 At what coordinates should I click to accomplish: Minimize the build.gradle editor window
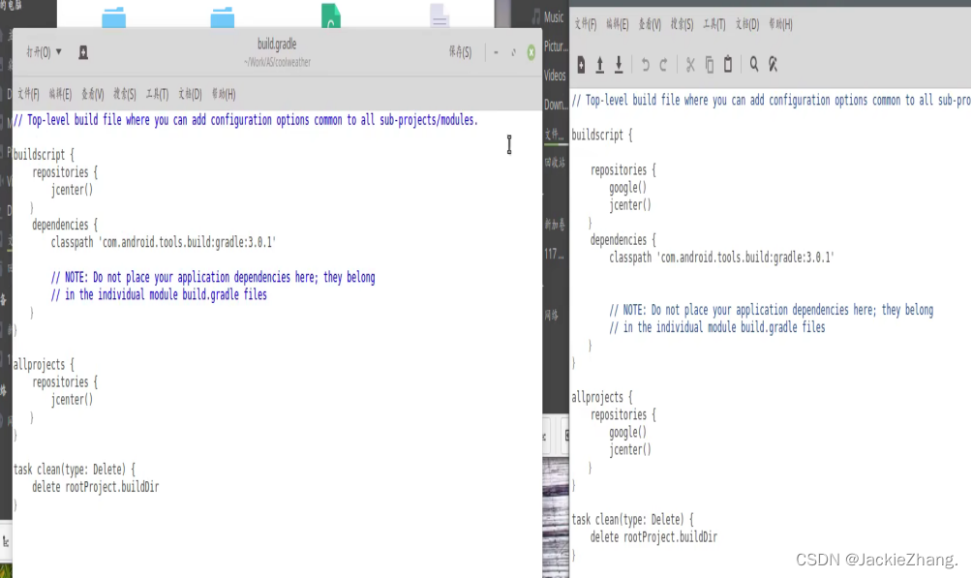click(x=496, y=52)
